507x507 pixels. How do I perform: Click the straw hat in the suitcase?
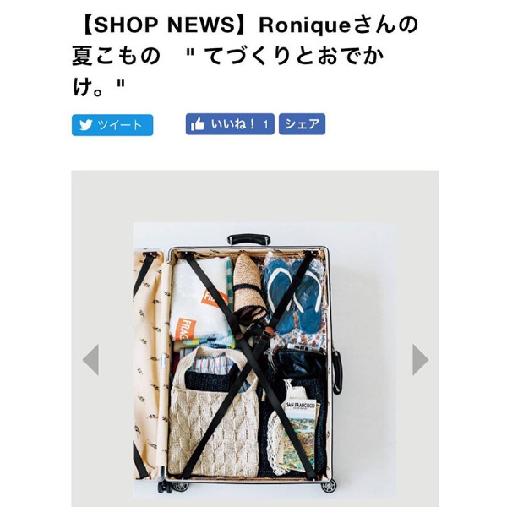tap(248, 289)
